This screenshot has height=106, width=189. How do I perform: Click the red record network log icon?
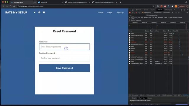130,13
